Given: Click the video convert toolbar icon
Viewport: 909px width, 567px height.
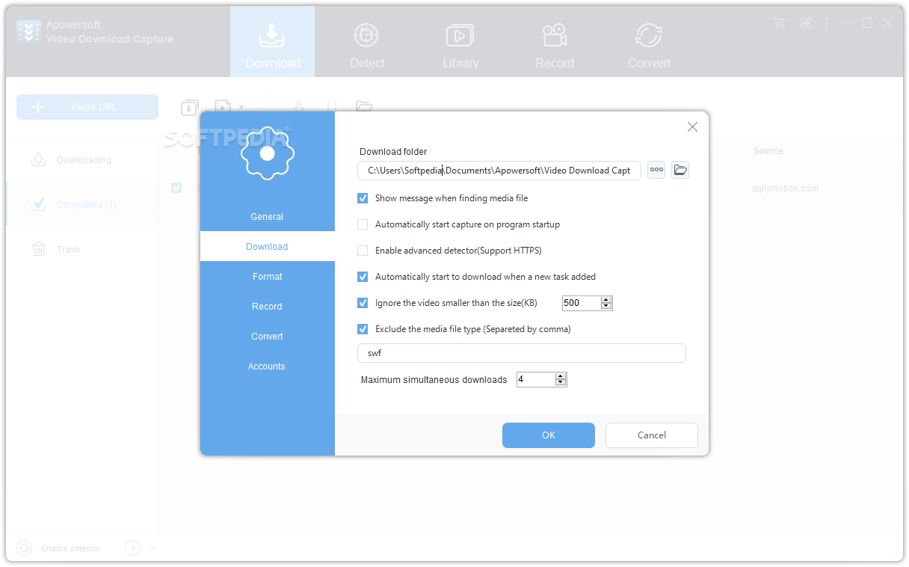Looking at the screenshot, I should coord(222,108).
